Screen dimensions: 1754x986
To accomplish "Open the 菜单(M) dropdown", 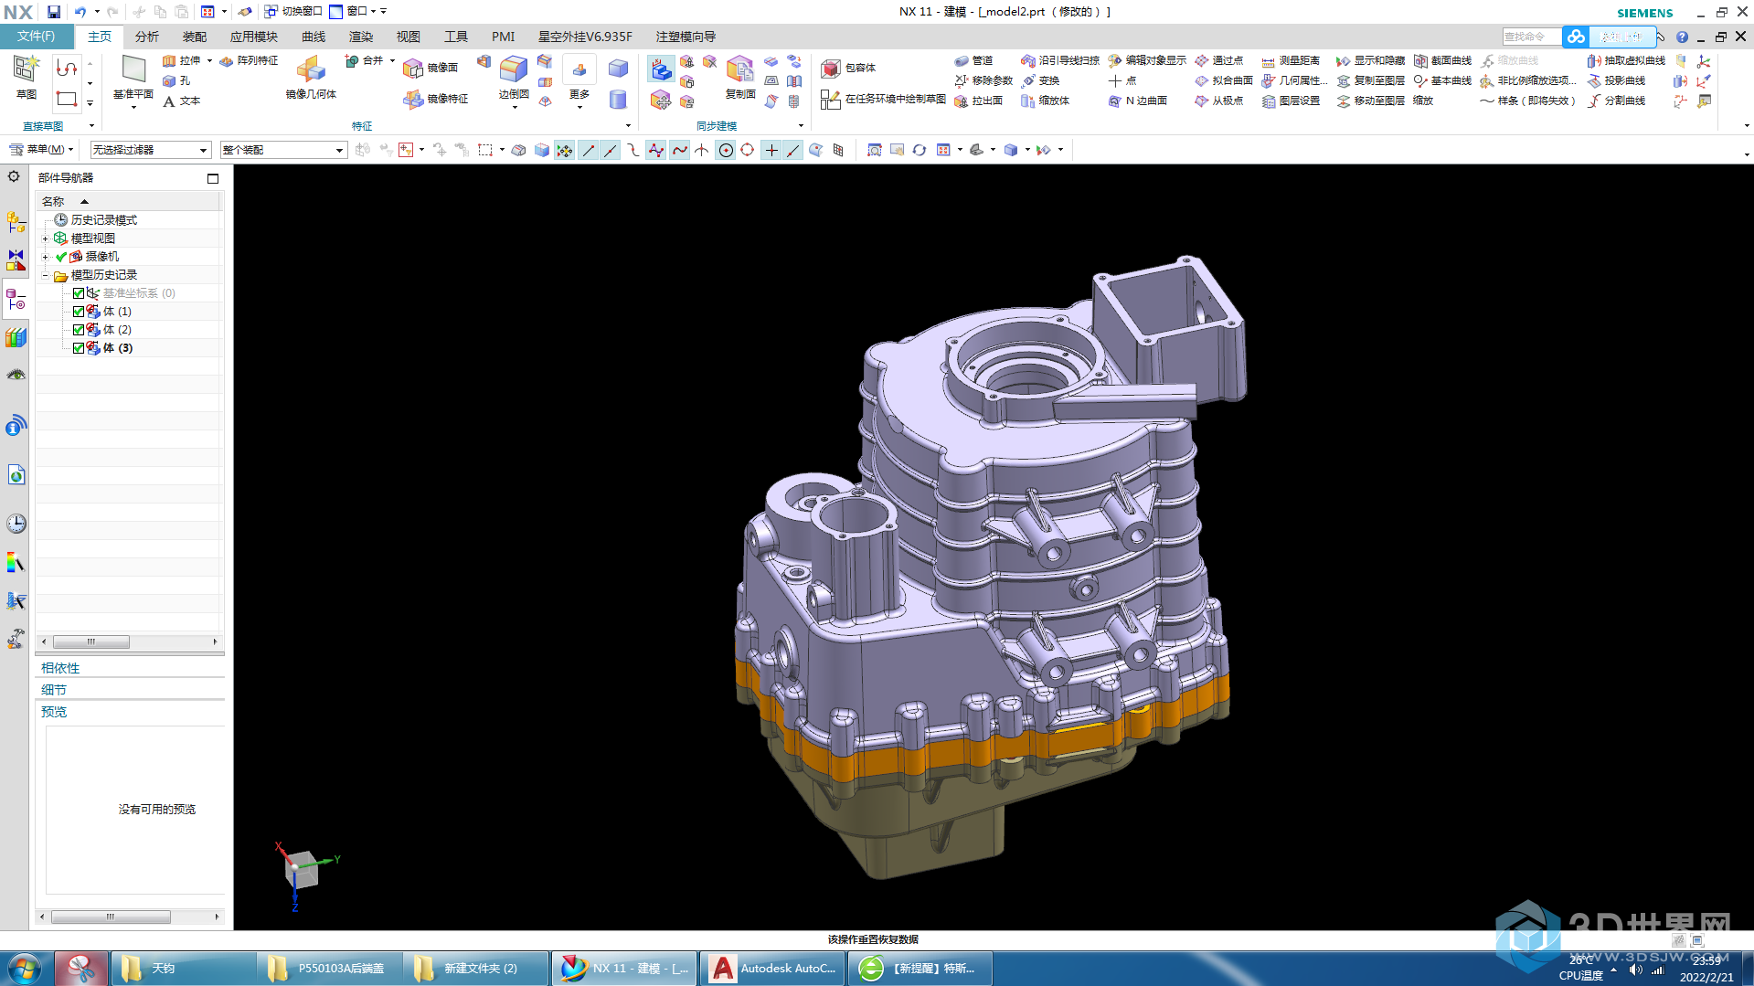I will (x=41, y=150).
